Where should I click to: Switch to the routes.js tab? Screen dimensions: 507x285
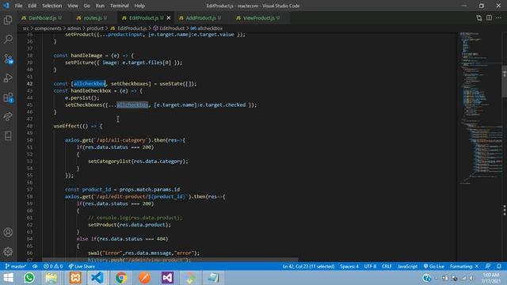click(x=93, y=18)
